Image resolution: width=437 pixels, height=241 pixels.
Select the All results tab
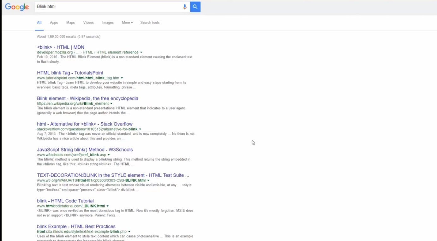pos(39,23)
